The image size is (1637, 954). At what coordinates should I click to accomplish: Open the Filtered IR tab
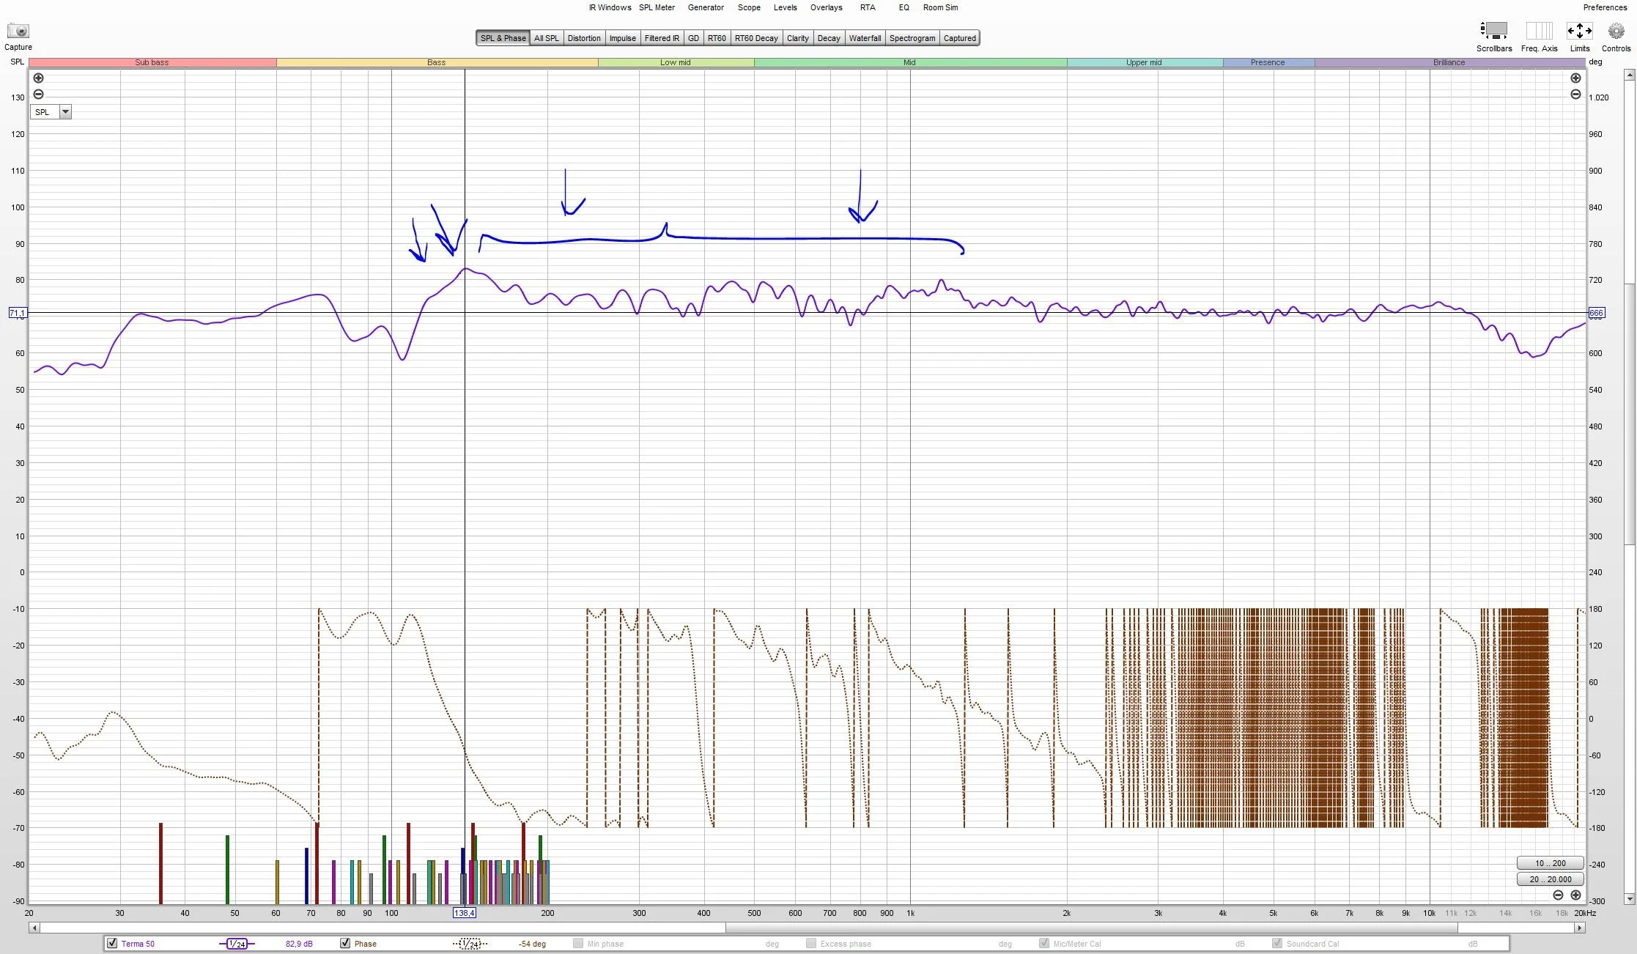point(662,38)
